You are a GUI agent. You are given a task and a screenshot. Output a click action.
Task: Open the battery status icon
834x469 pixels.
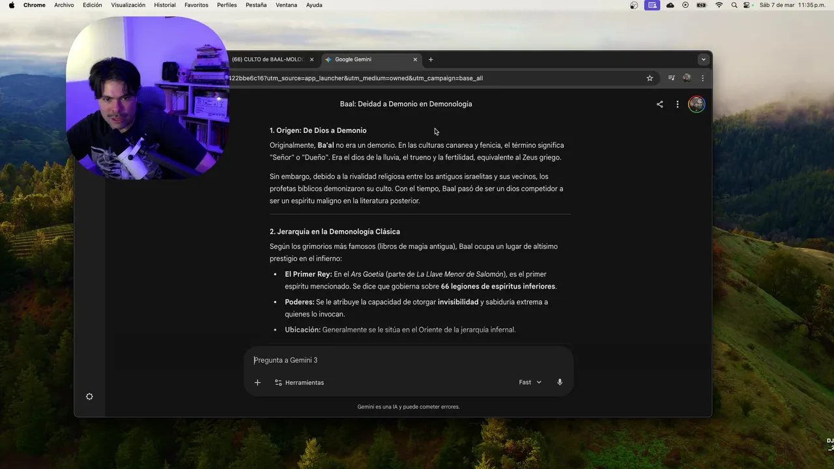click(701, 5)
